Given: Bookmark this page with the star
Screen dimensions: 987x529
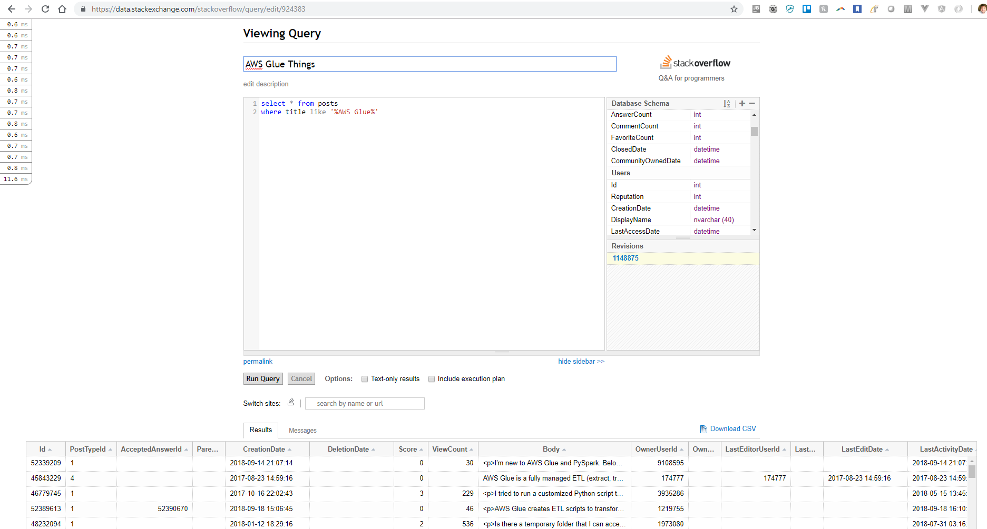Looking at the screenshot, I should (734, 9).
